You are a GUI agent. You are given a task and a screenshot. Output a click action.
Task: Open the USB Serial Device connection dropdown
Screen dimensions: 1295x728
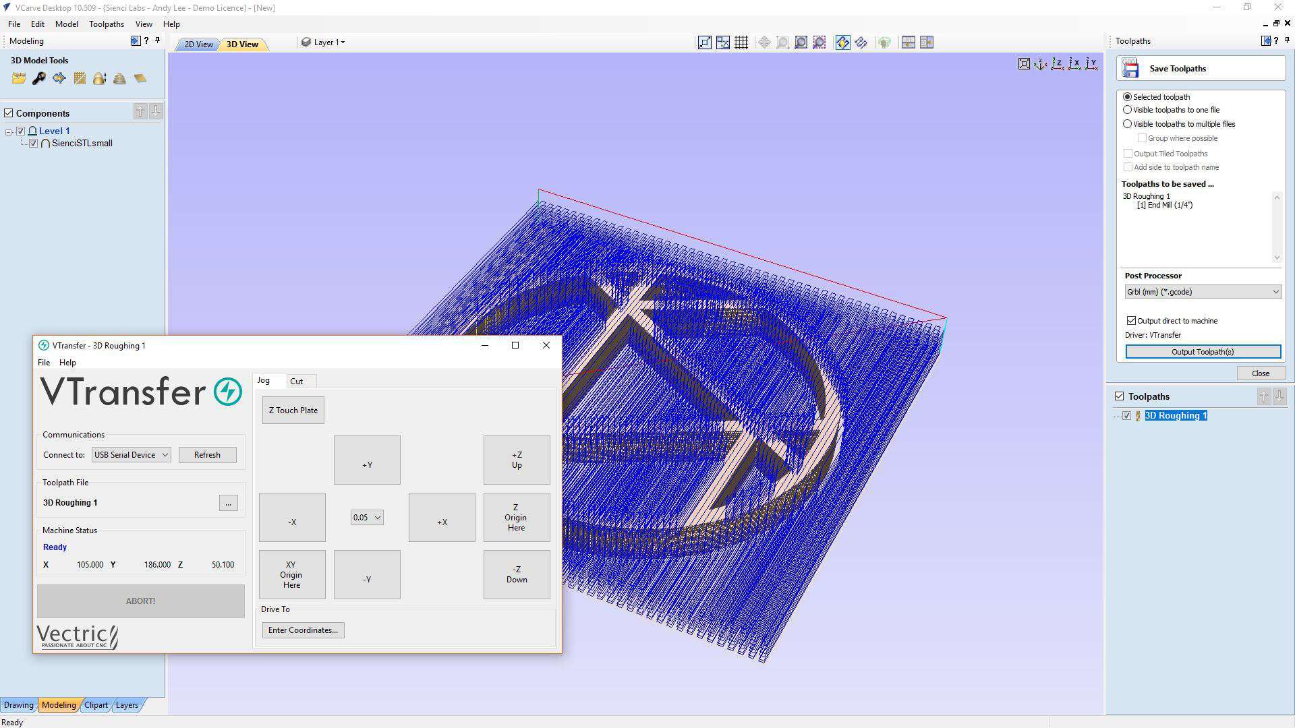(x=131, y=455)
